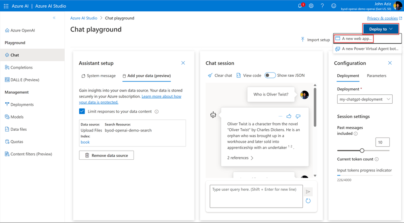Expand 2 references on the response
The width and height of the screenshot is (404, 223).
(240, 158)
